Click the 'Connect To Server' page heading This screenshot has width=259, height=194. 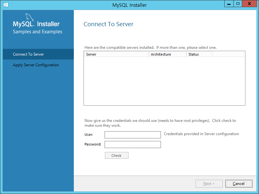108,24
